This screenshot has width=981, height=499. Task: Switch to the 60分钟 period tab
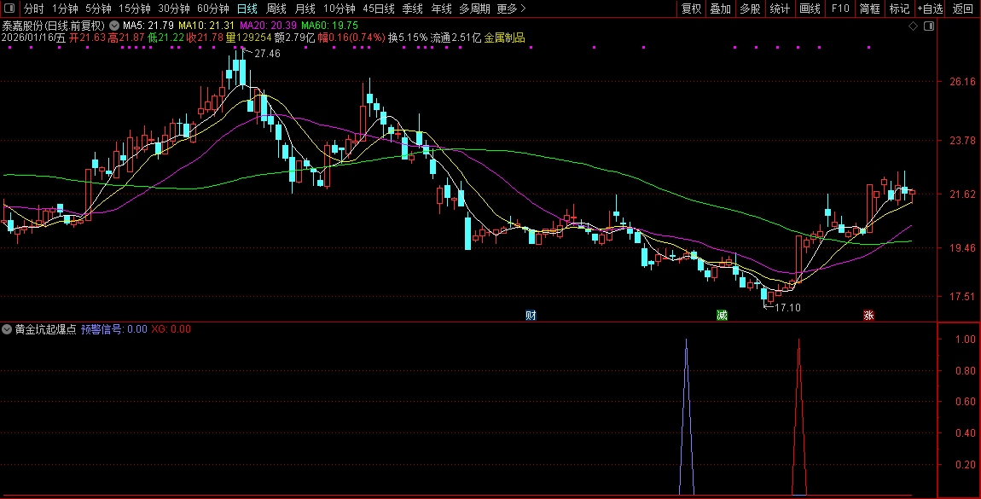click(213, 9)
